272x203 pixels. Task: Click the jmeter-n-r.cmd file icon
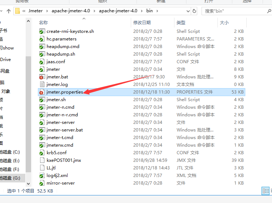(42, 115)
